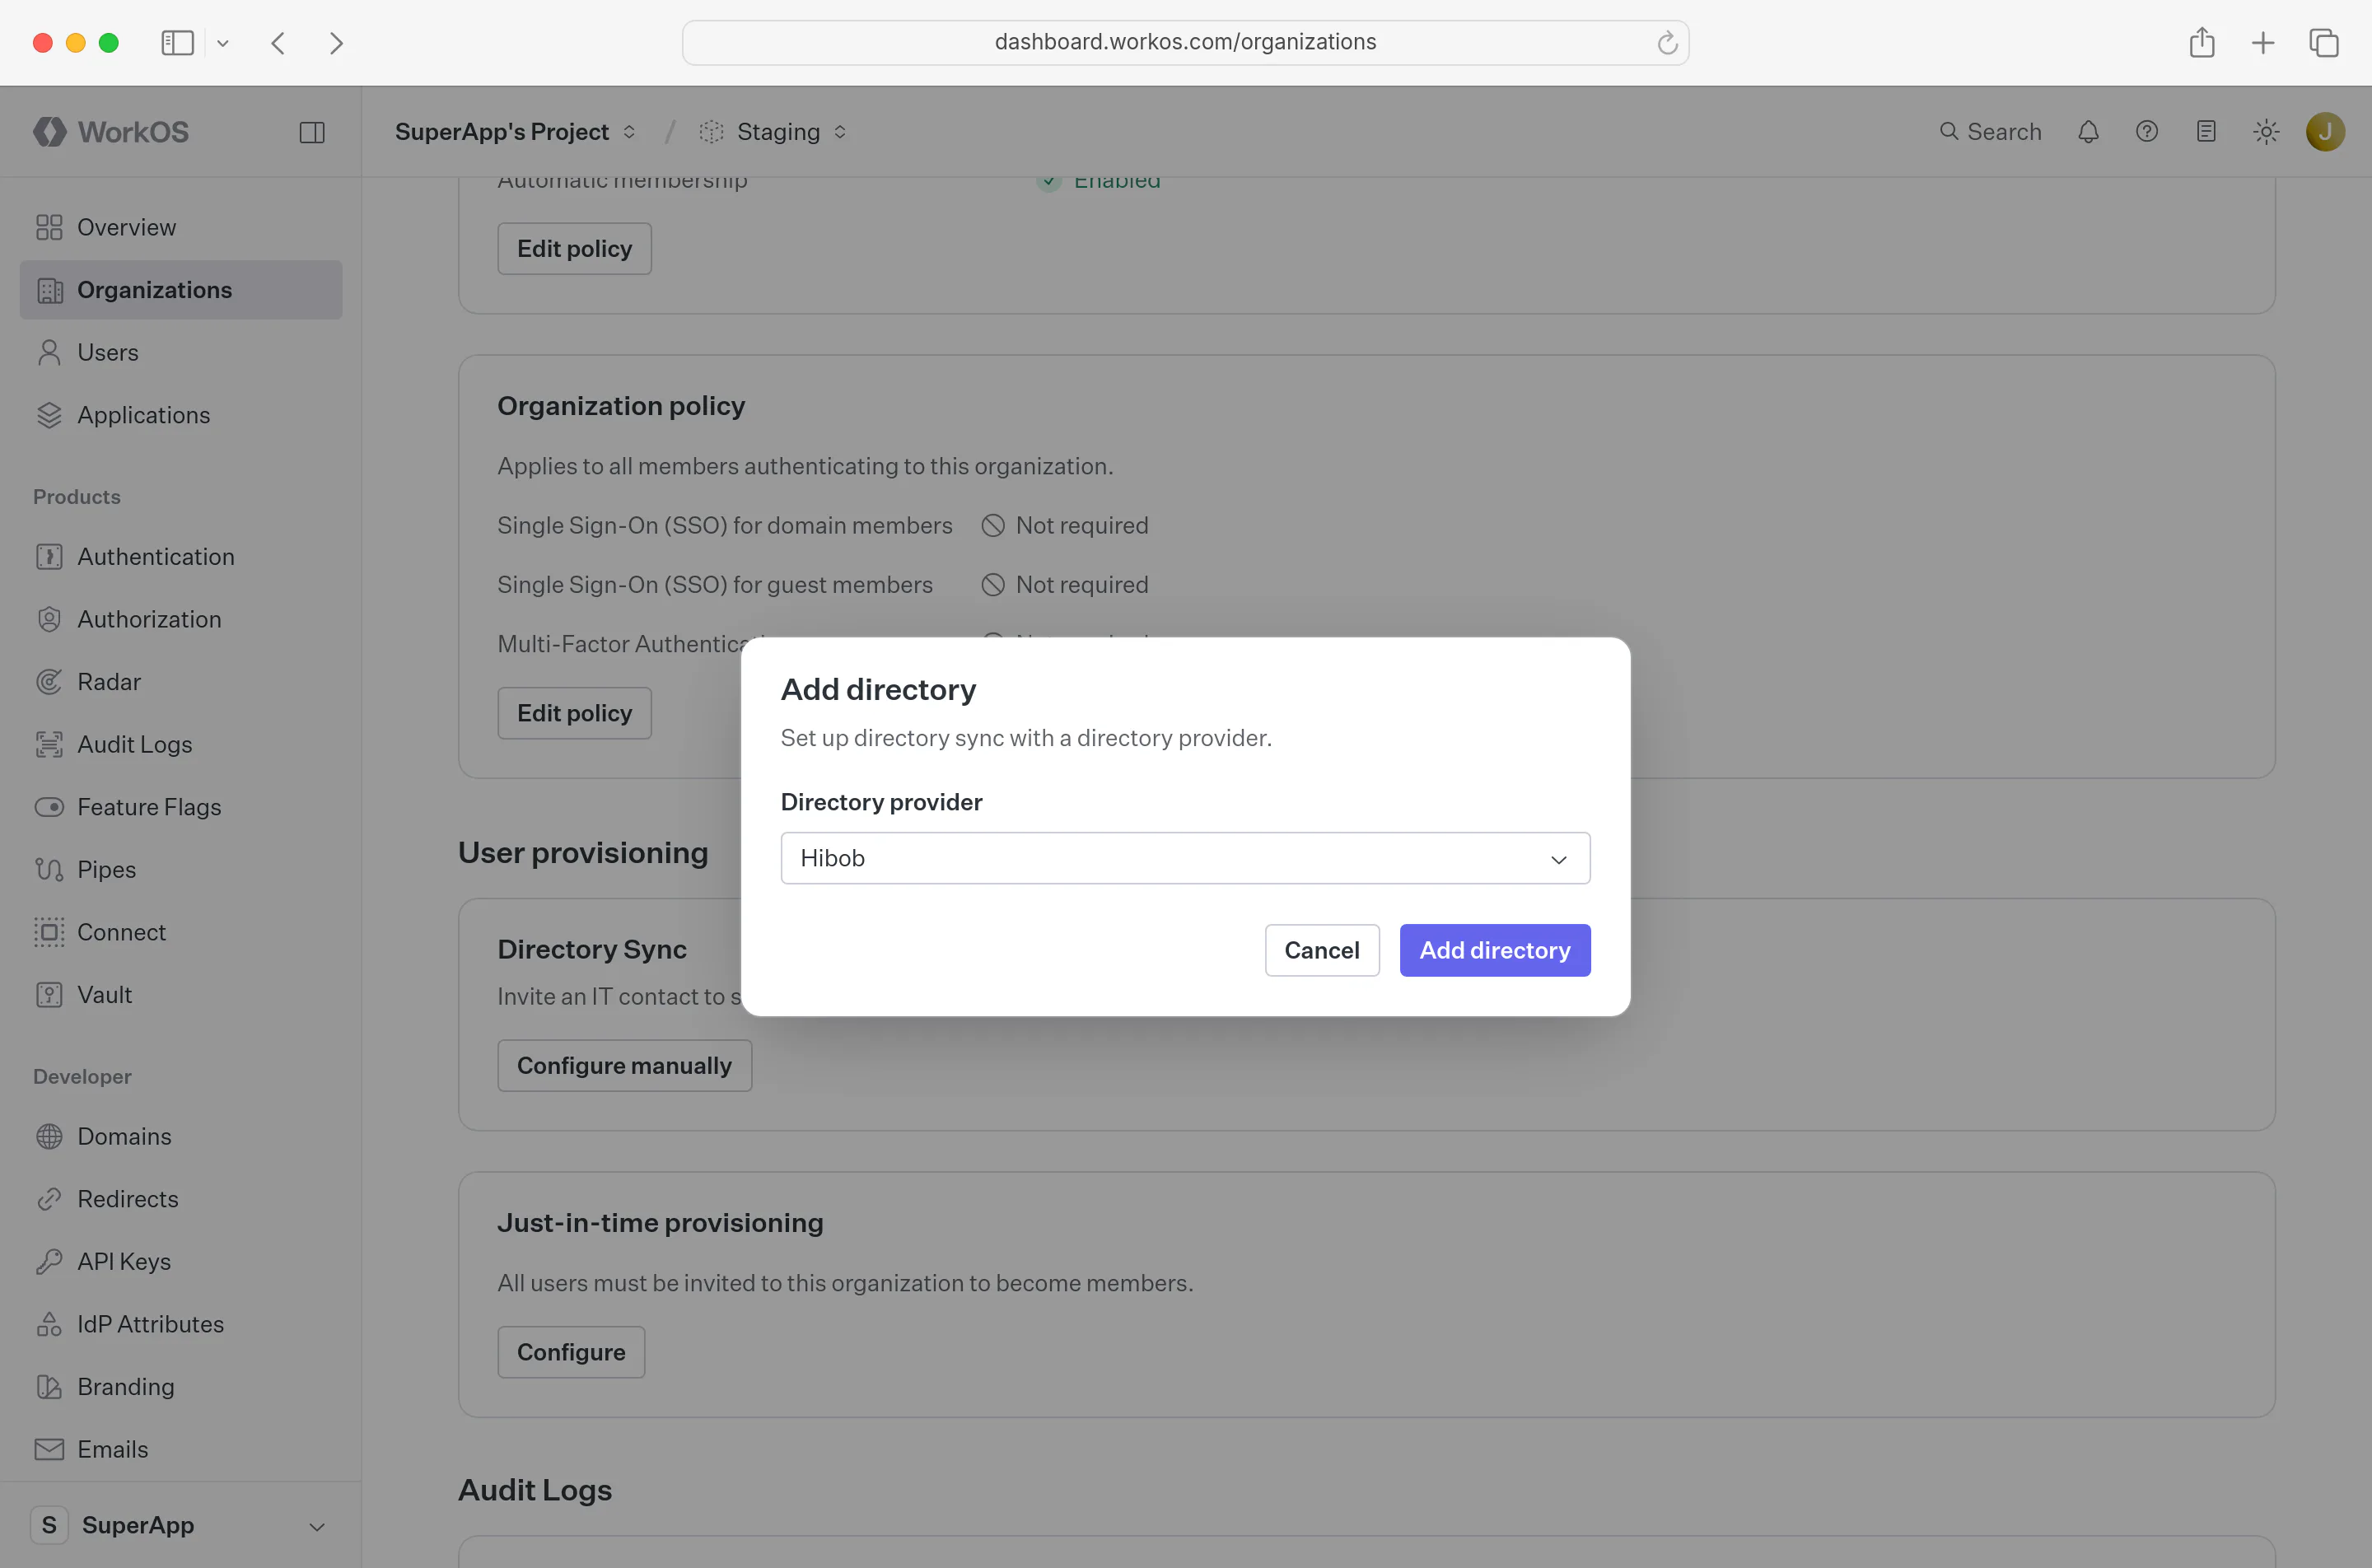Click the Connect icon
Viewport: 2372px width, 1568px height.
[49, 932]
